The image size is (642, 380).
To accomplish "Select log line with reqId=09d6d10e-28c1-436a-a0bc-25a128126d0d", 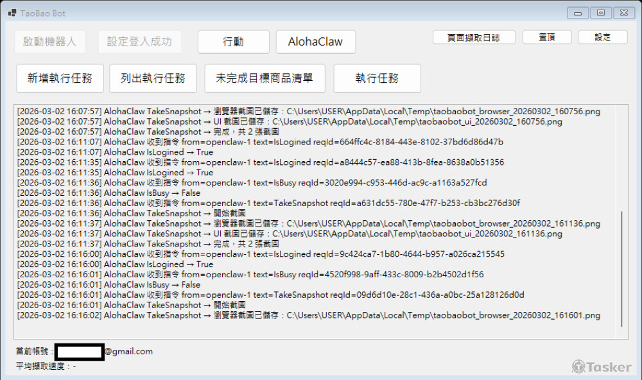I will [x=271, y=295].
